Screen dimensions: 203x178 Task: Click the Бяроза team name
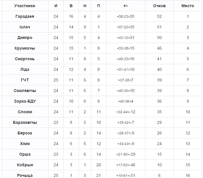25,133
